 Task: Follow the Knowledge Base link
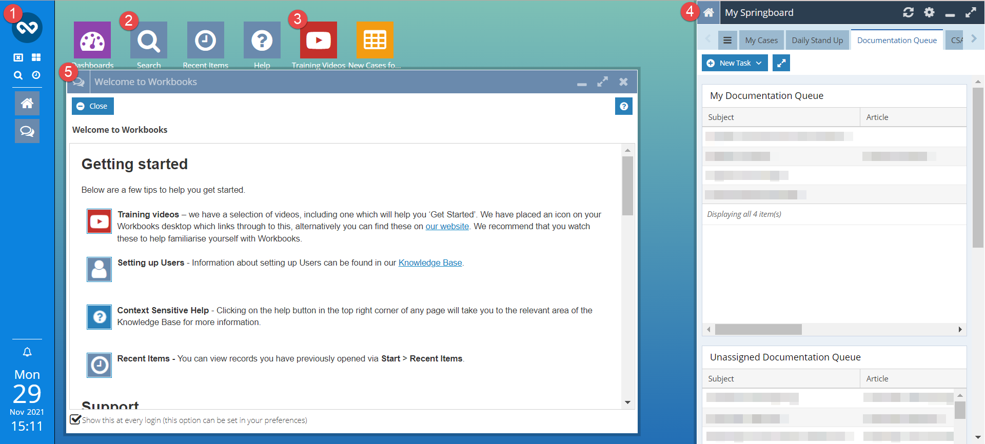430,263
